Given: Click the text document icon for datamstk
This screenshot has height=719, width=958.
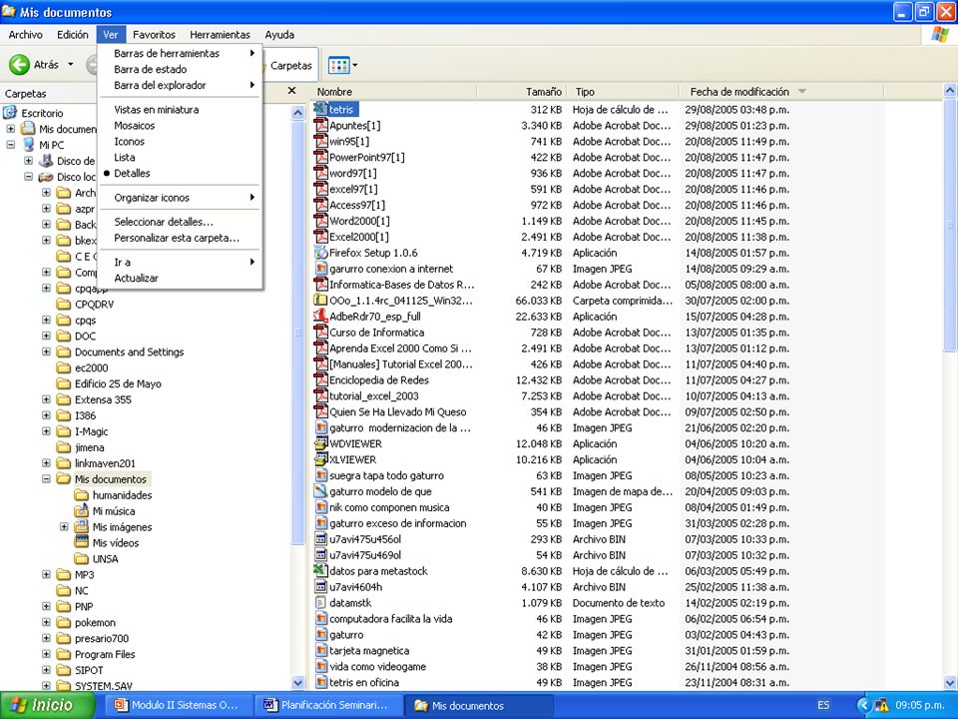Looking at the screenshot, I should click(320, 602).
